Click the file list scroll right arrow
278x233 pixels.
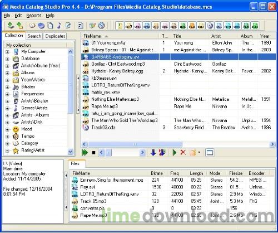272,144
